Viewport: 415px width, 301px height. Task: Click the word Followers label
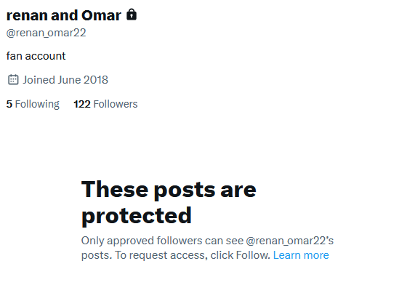click(x=116, y=104)
